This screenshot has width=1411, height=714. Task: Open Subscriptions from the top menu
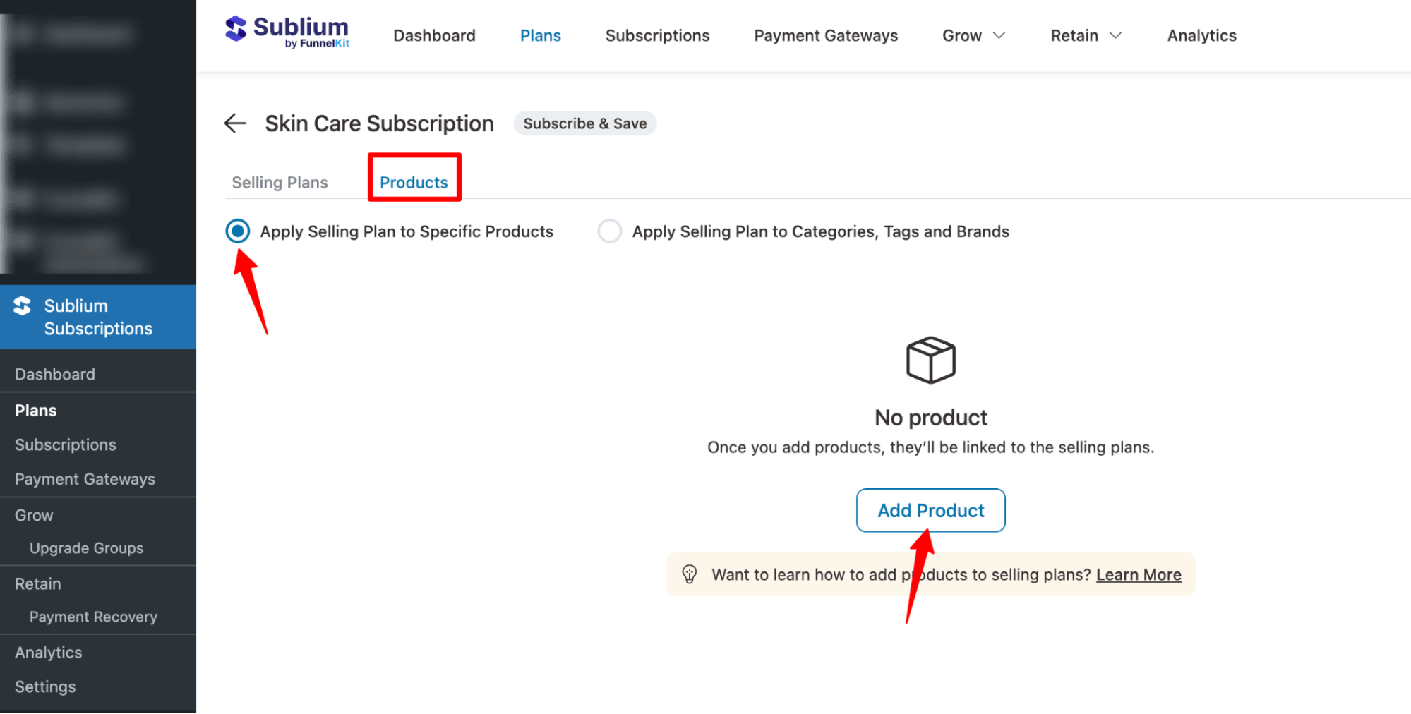[x=657, y=35]
